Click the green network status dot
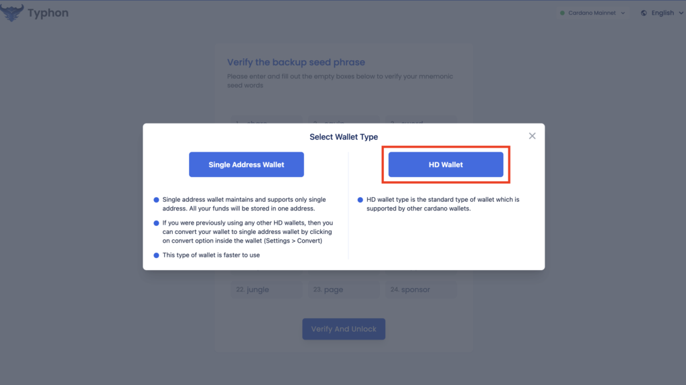Screen dimensions: 686x385 562,13
